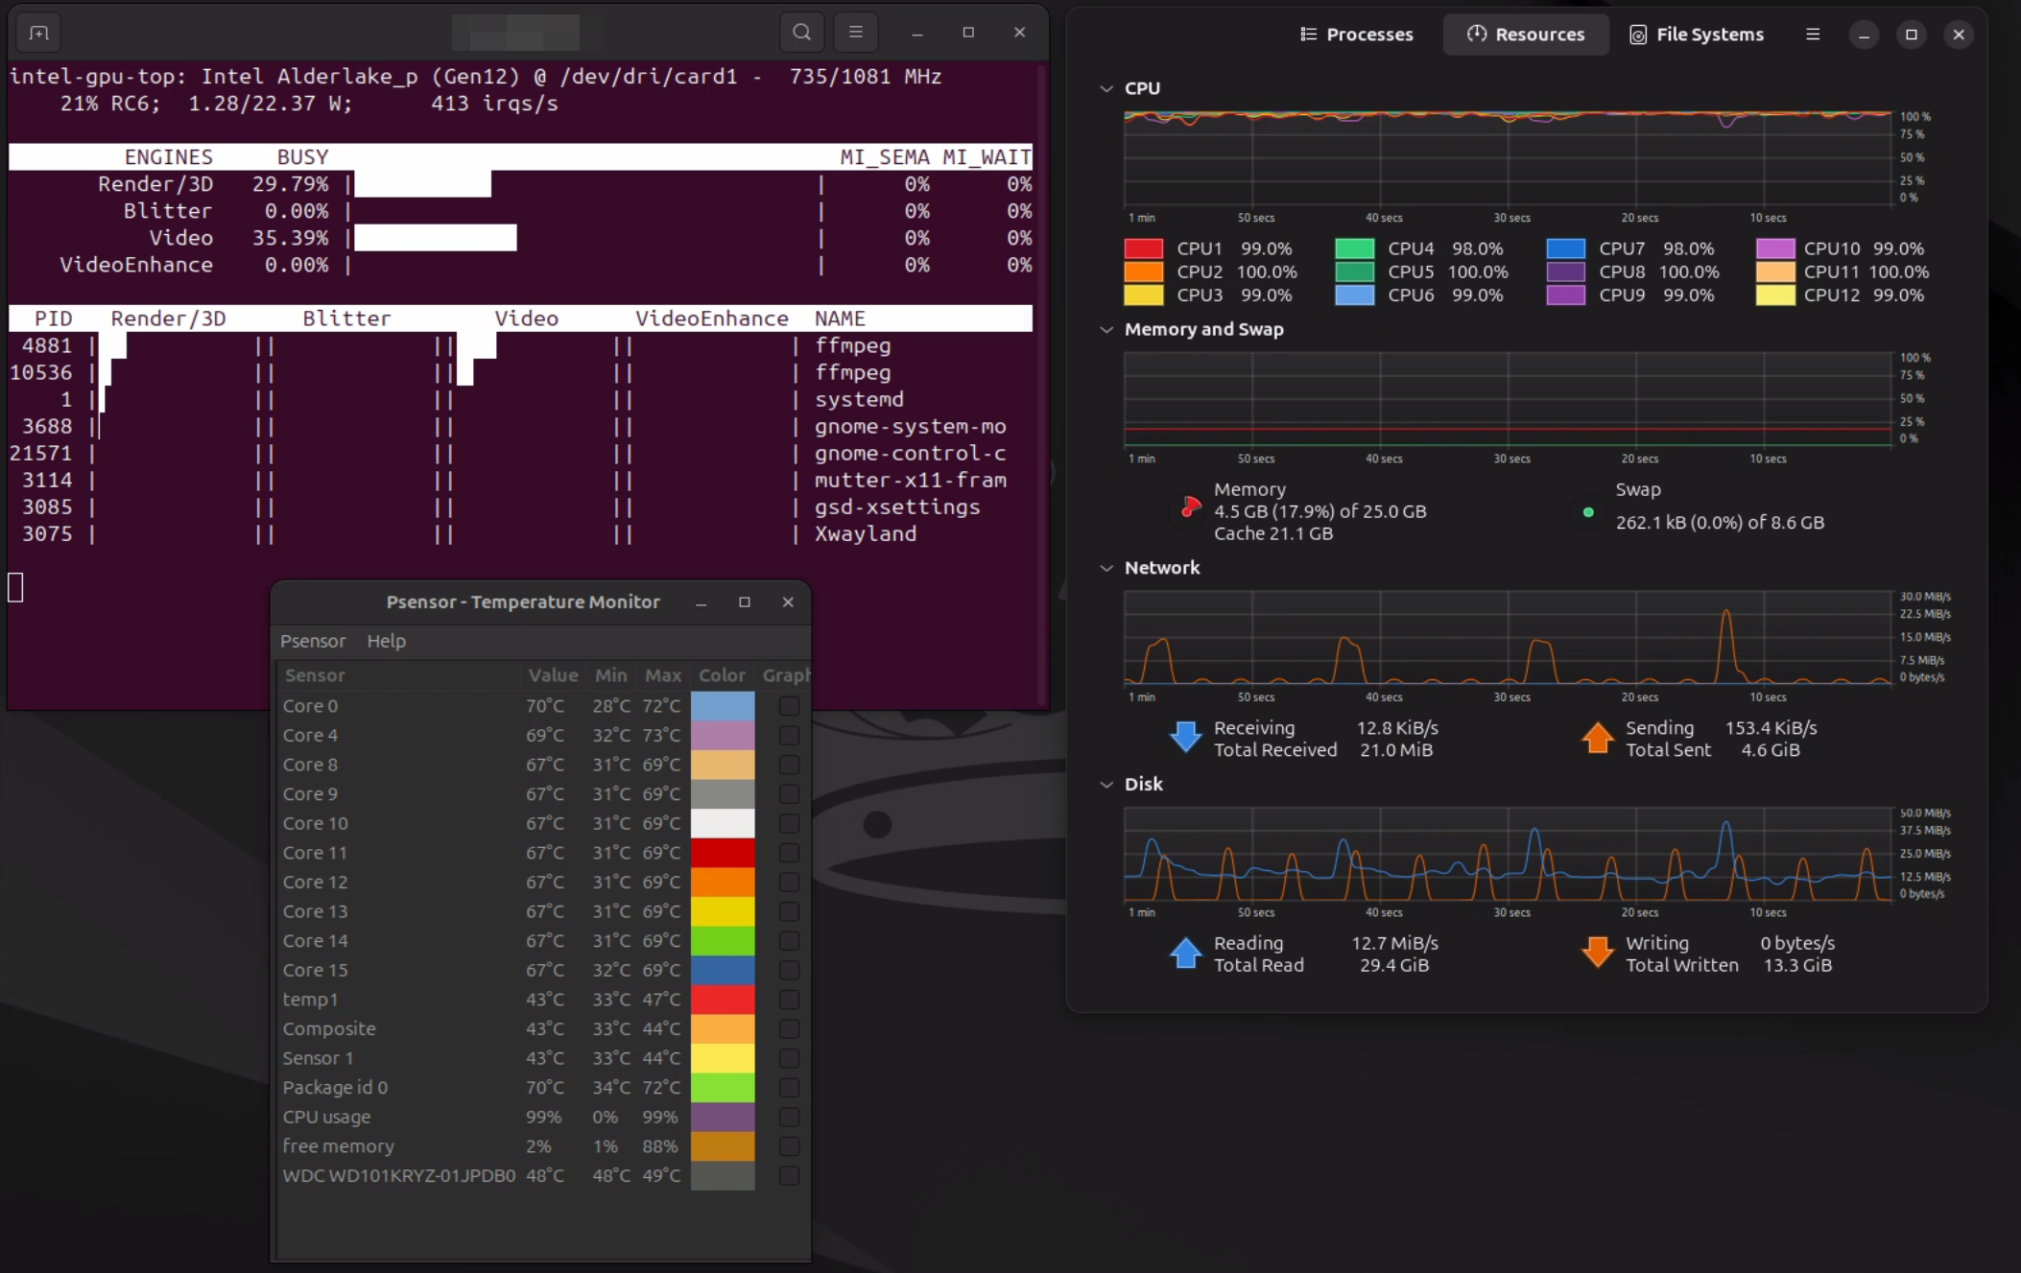Collapse the CPU section
Image resolution: width=2021 pixels, height=1273 pixels.
point(1106,88)
